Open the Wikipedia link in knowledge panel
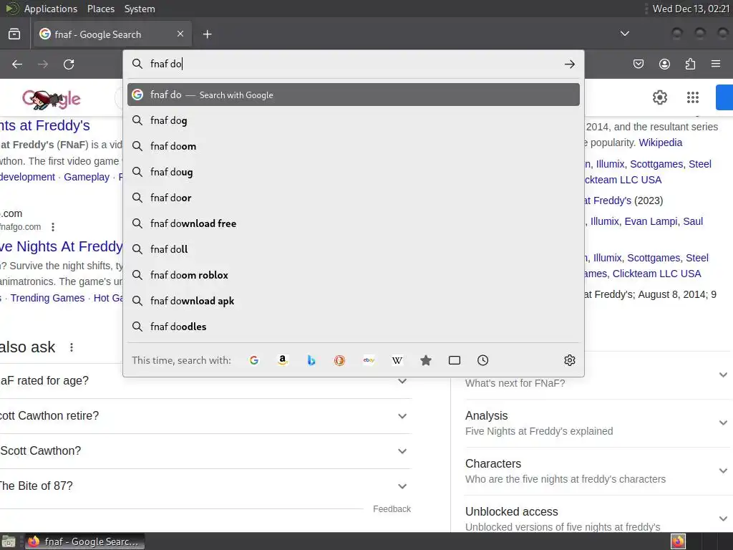This screenshot has height=550, width=733. click(x=661, y=143)
